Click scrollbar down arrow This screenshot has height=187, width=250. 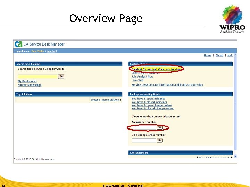(x=235, y=156)
